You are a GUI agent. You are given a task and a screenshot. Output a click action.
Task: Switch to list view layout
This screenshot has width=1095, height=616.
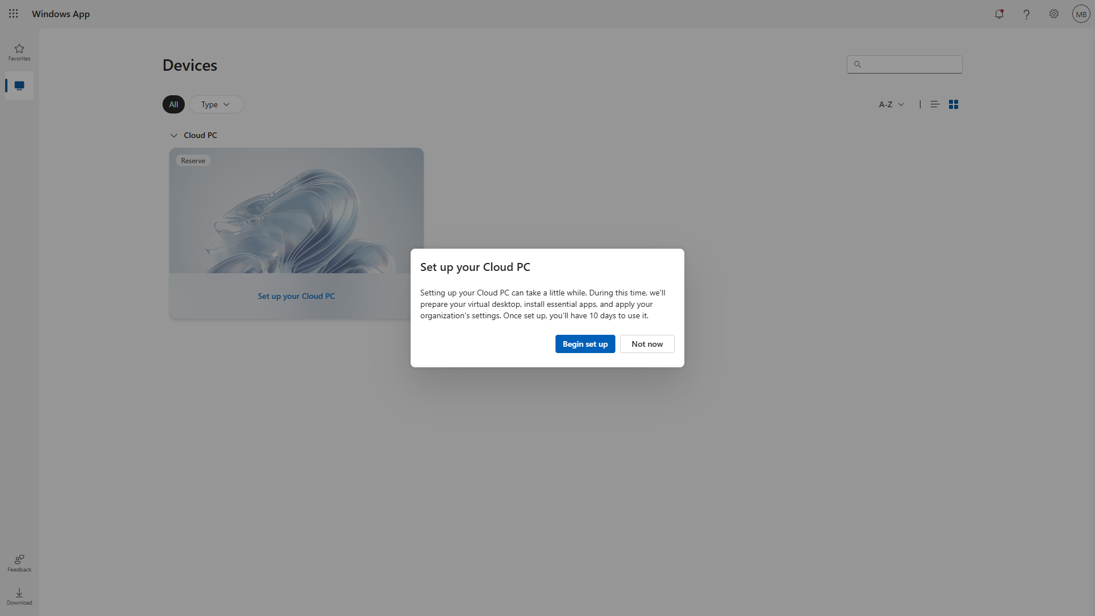(935, 104)
